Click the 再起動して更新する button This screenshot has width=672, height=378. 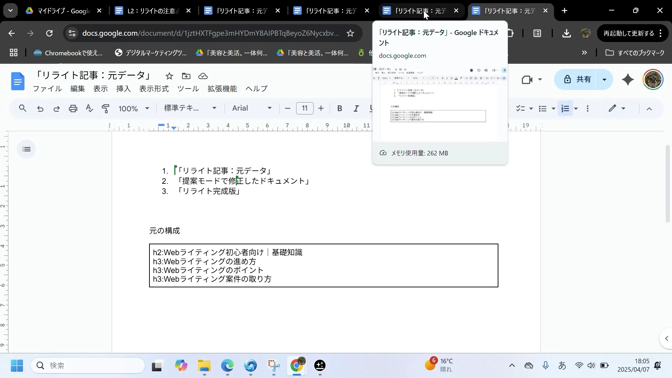coord(628,33)
